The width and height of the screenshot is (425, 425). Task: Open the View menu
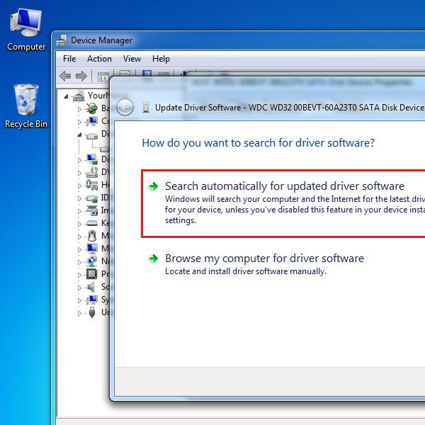point(132,59)
